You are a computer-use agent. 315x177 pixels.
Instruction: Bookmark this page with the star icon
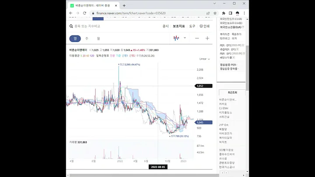(x=215, y=13)
